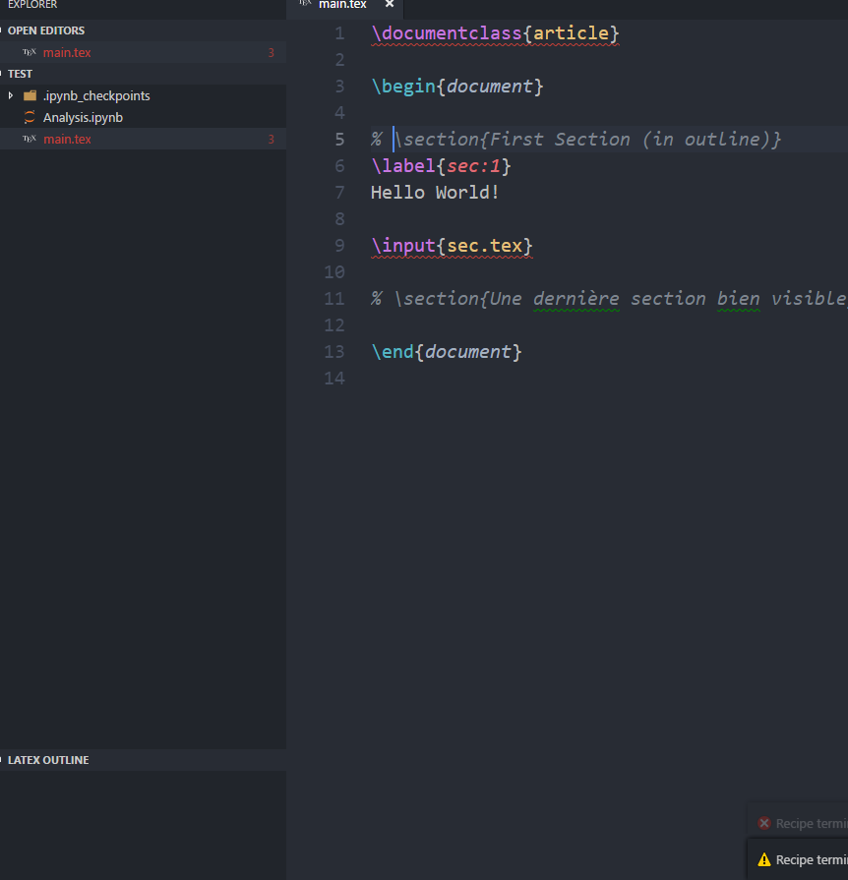Screen dimensions: 848x880
Task: Click the Hello World! text line
Action: tap(435, 193)
